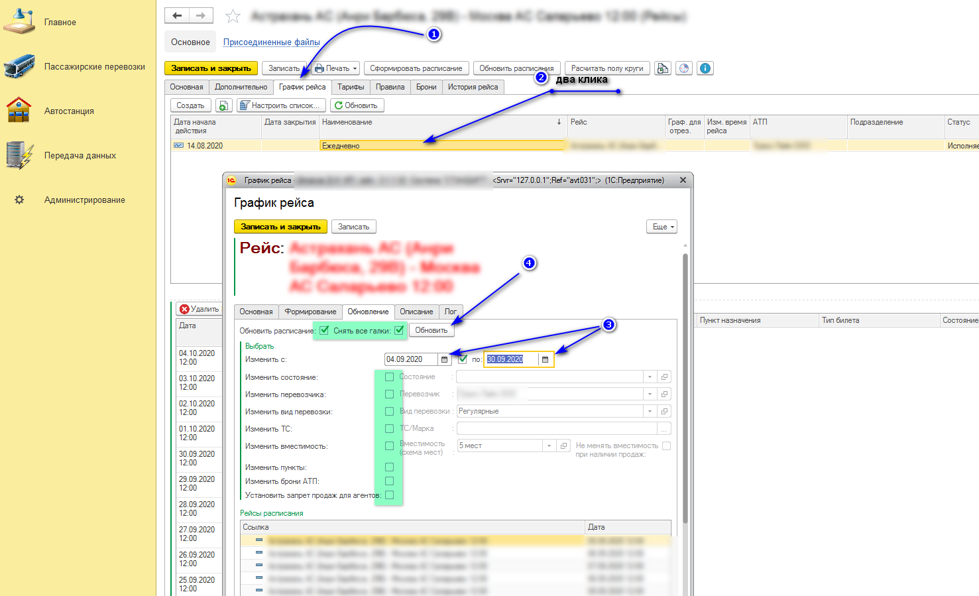The image size is (979, 596).
Task: Click the blue info icon in toolbar
Action: [705, 68]
